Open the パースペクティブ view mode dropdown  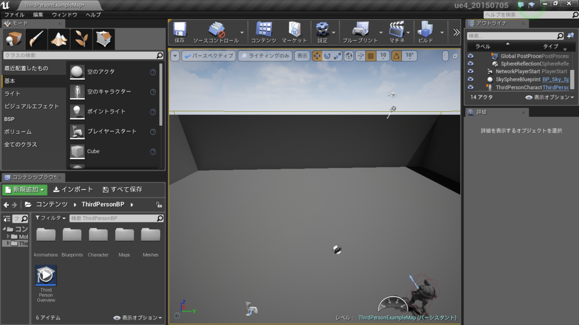click(209, 56)
